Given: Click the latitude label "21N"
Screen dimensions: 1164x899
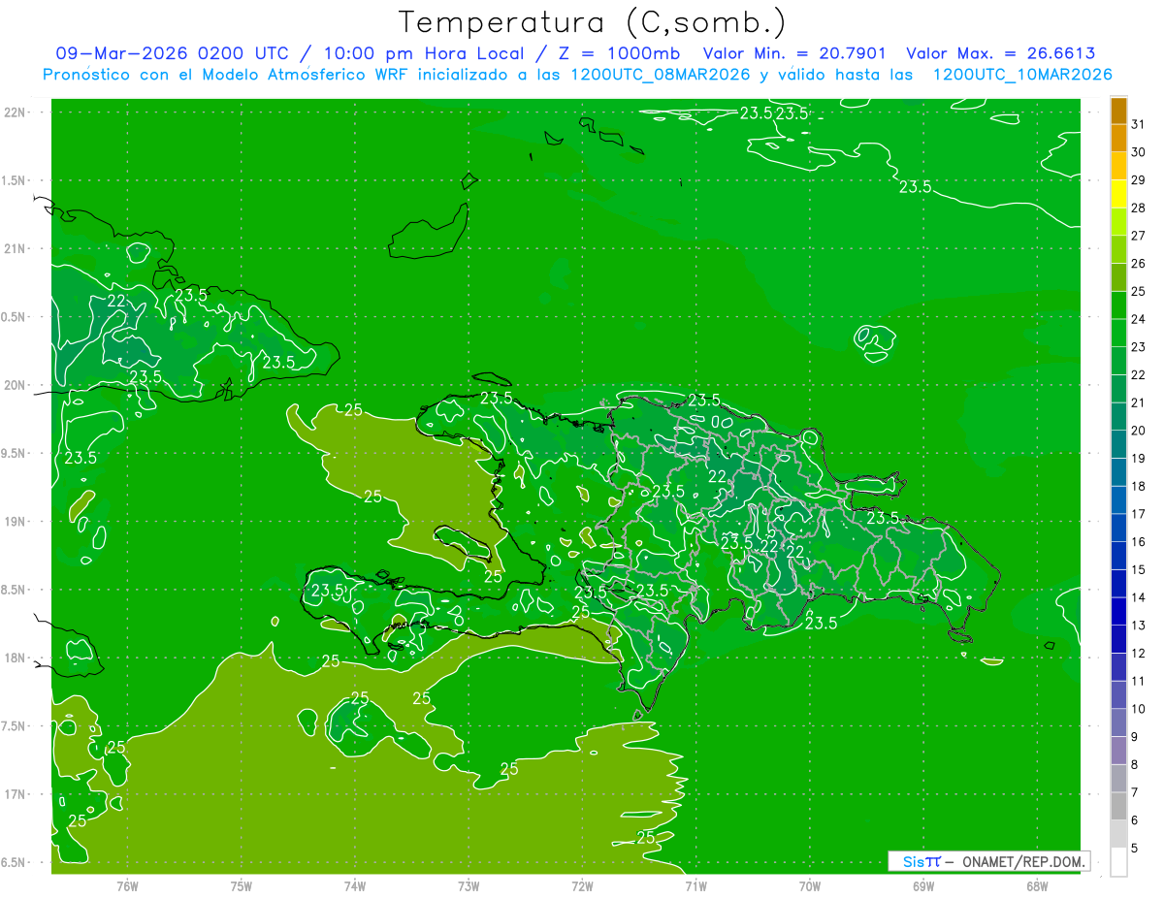Looking at the screenshot, I should tap(16, 248).
